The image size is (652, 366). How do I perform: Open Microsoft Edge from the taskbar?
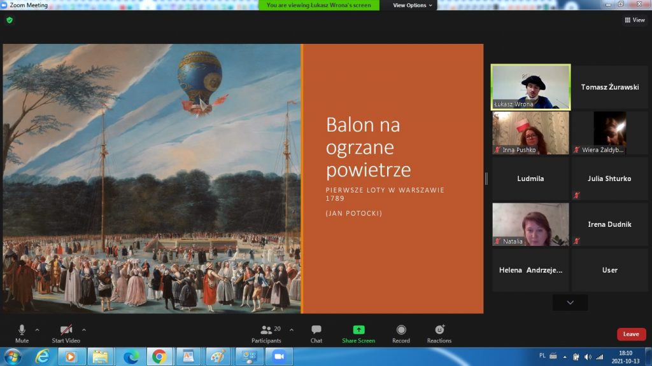tap(131, 356)
